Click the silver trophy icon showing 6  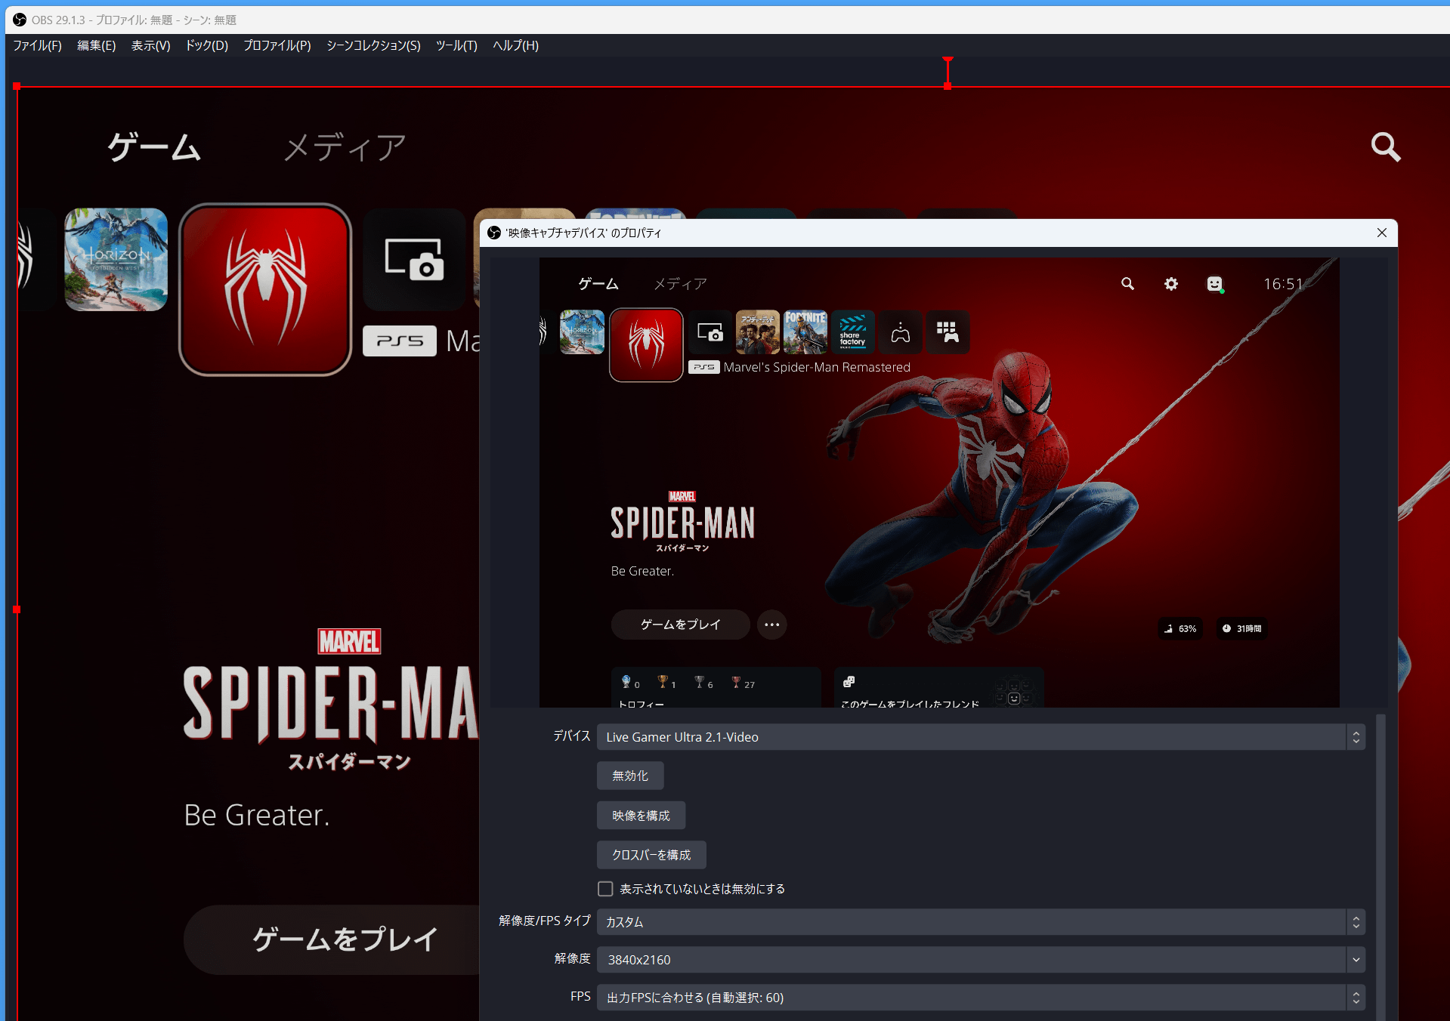tap(699, 682)
